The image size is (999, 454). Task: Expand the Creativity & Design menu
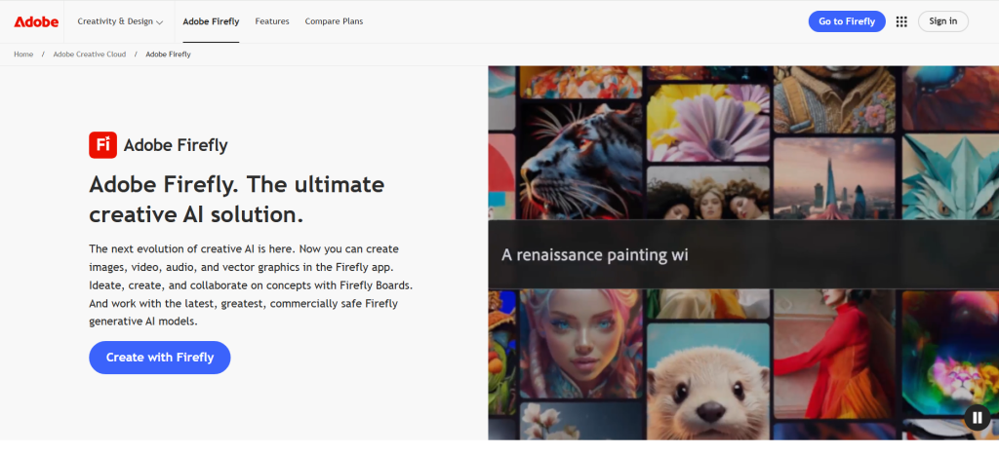(120, 21)
